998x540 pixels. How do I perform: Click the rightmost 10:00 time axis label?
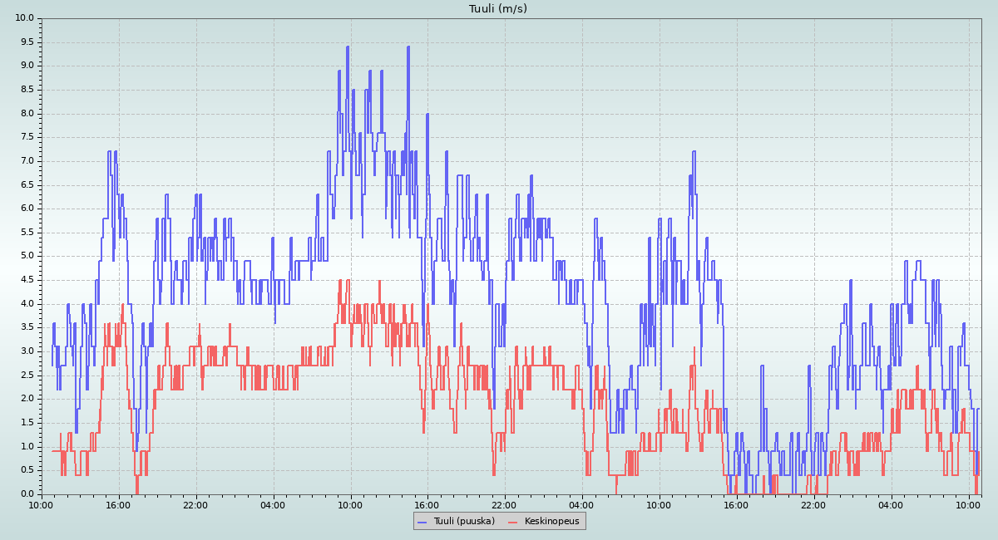[x=968, y=504]
